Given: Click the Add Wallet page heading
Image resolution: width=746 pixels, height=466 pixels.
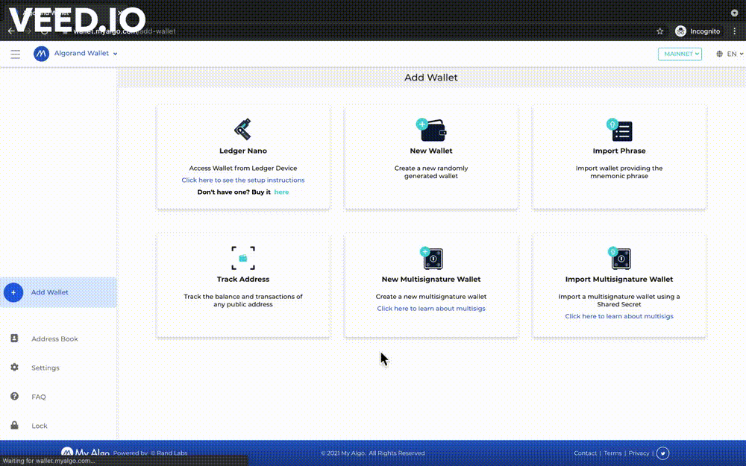Looking at the screenshot, I should point(431,78).
